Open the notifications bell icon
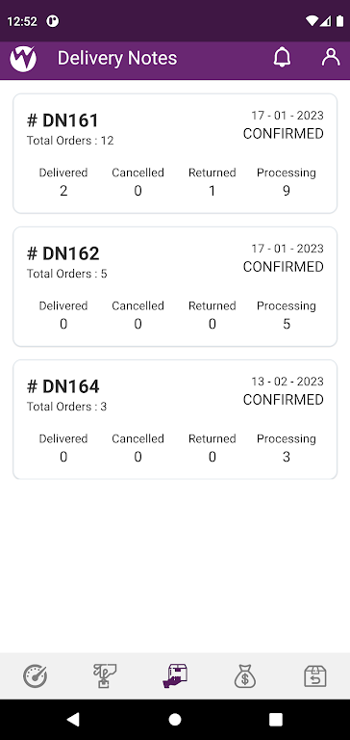 282,58
